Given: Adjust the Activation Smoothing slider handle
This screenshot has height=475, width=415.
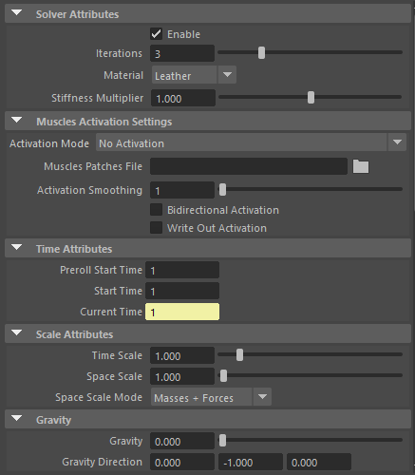Looking at the screenshot, I should tap(222, 190).
